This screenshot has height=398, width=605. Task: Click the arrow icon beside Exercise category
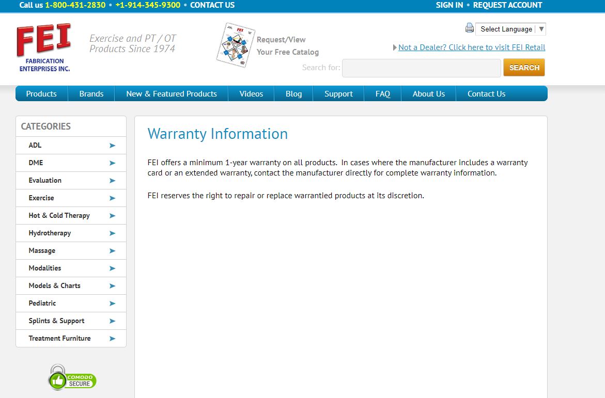(112, 198)
